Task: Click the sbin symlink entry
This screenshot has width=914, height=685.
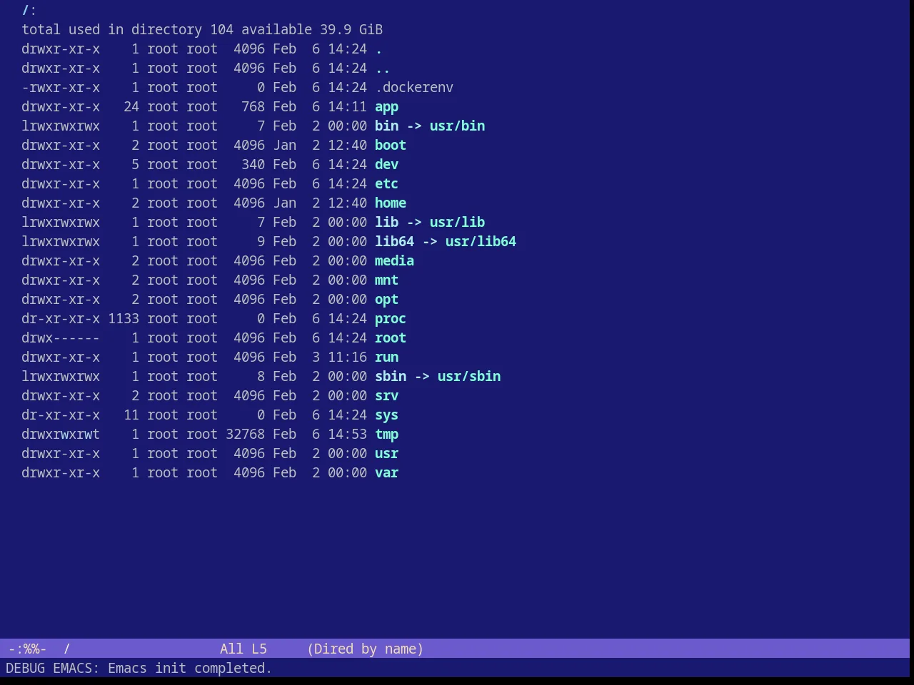Action: [391, 377]
